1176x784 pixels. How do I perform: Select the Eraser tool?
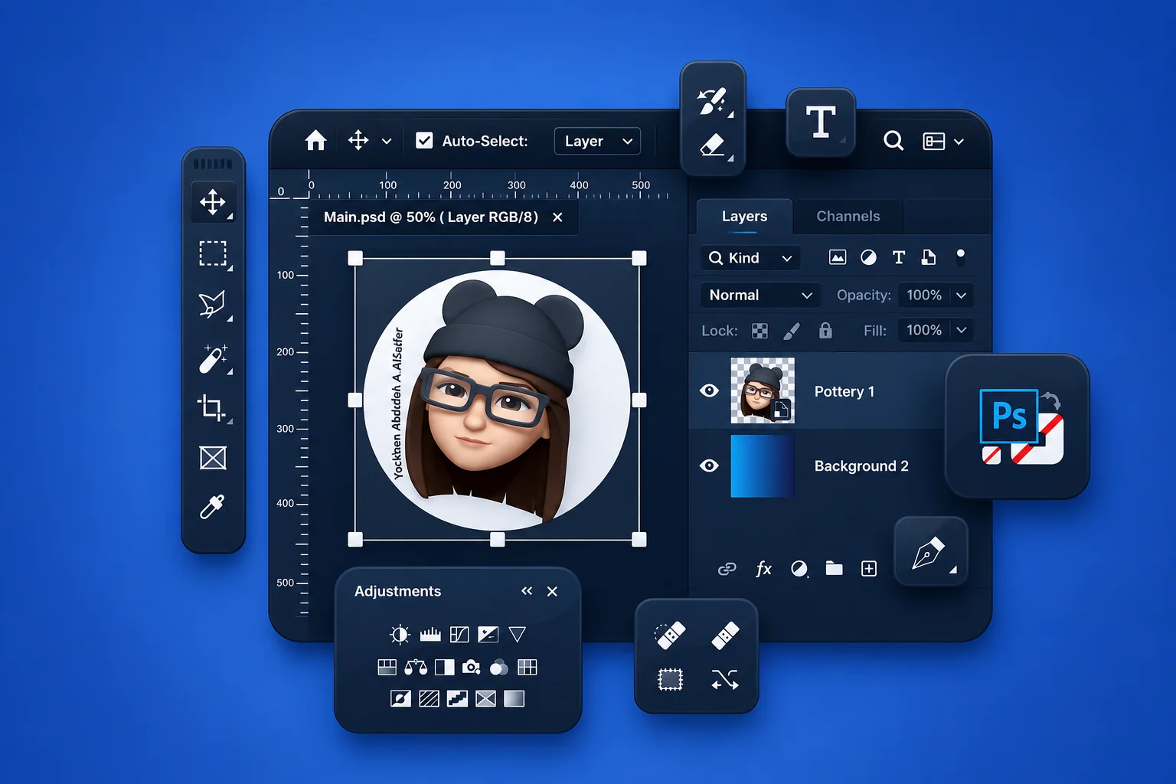713,145
